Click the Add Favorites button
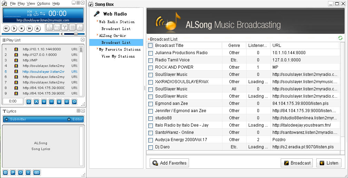348x178 pixels. point(169,163)
